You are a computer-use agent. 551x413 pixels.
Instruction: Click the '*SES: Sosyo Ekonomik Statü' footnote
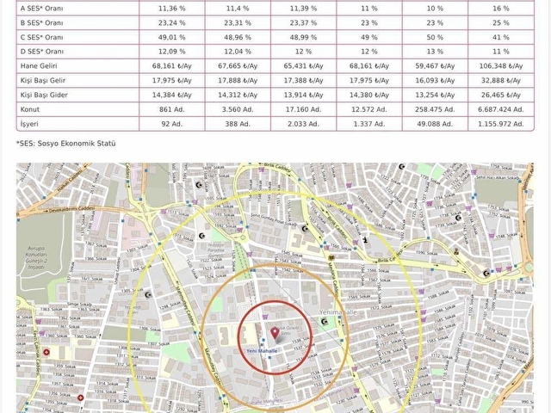tap(66, 144)
